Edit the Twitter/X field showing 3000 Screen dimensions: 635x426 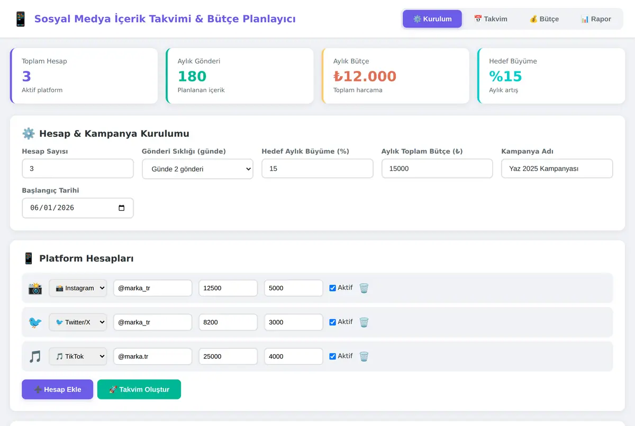(294, 322)
